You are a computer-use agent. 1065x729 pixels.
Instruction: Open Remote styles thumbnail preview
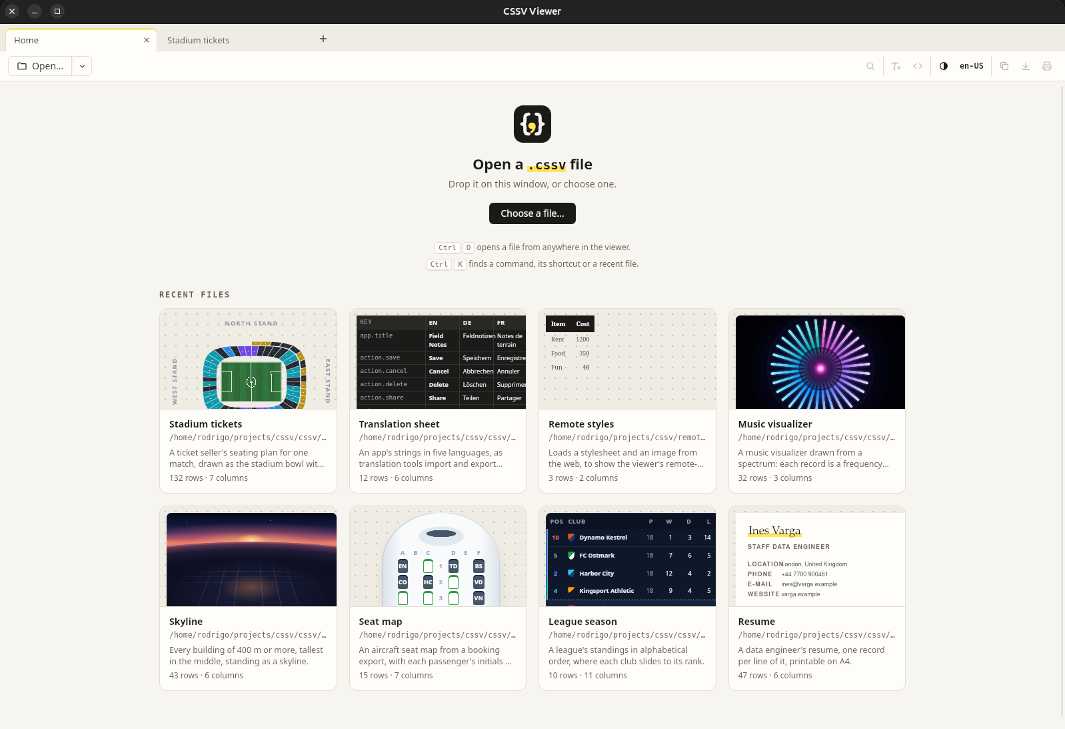coord(627,359)
